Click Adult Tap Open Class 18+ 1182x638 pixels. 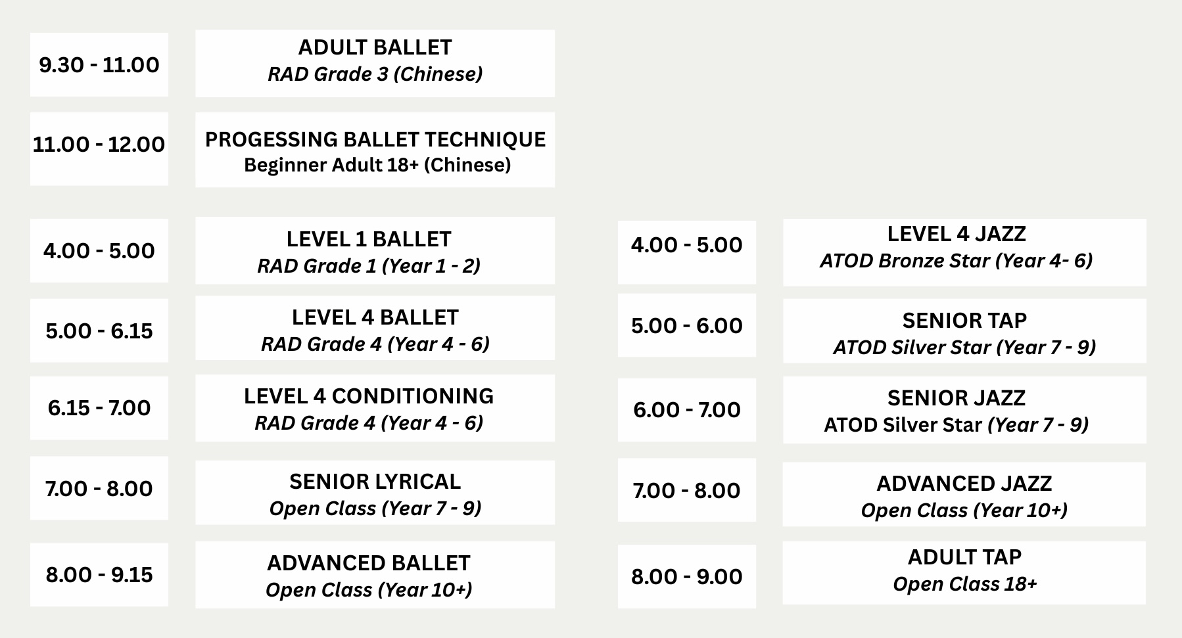click(x=964, y=573)
